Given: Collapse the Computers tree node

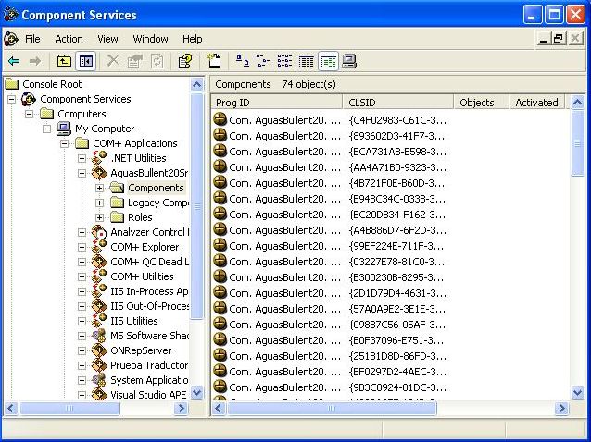Looking at the screenshot, I should [29, 114].
